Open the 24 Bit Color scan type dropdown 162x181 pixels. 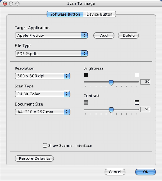pos(43,94)
